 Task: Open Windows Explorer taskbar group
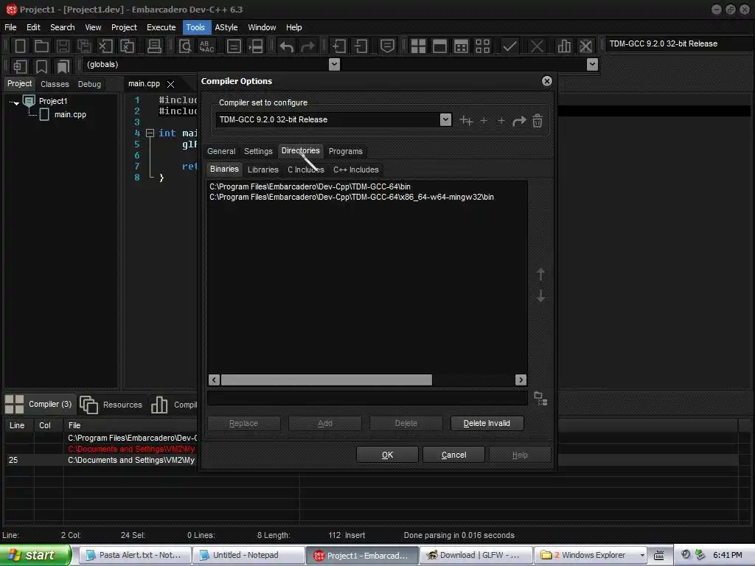pyautogui.click(x=591, y=555)
